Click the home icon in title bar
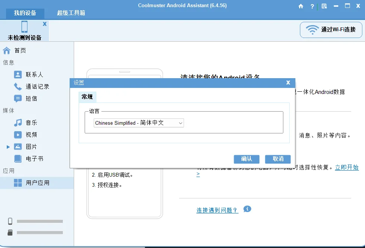Screen dimensions: 365x248 click(x=301, y=6)
